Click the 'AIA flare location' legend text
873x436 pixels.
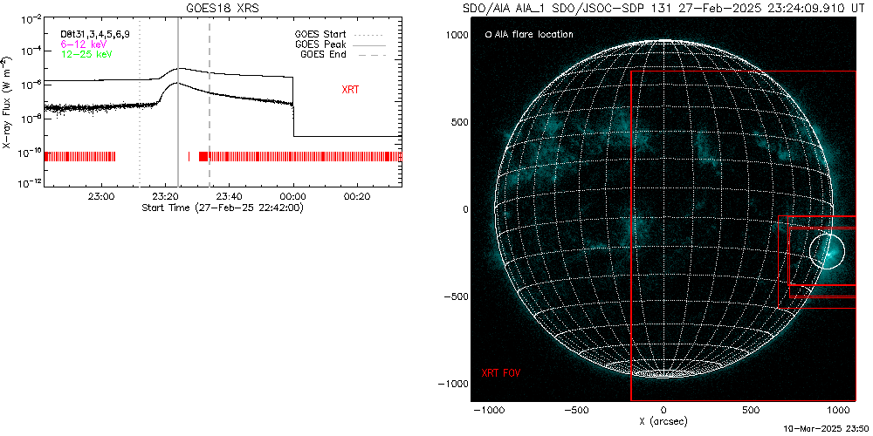533,35
